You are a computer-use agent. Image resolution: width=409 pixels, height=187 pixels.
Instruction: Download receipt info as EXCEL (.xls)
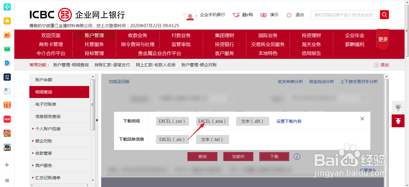pos(172,140)
